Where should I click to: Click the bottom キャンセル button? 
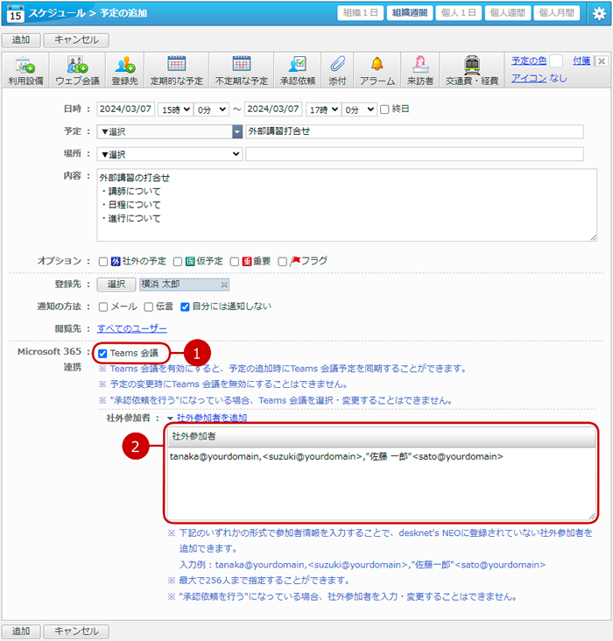(76, 631)
